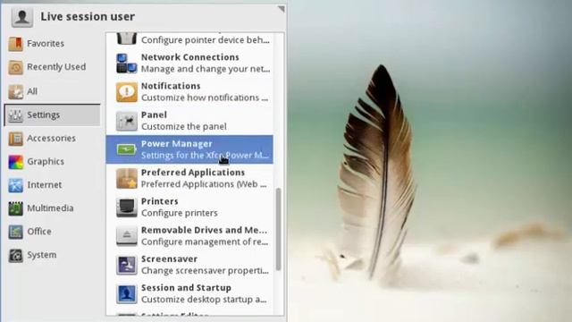Launch Preferred Applications entry
572x322 pixels.
pyautogui.click(x=189, y=178)
